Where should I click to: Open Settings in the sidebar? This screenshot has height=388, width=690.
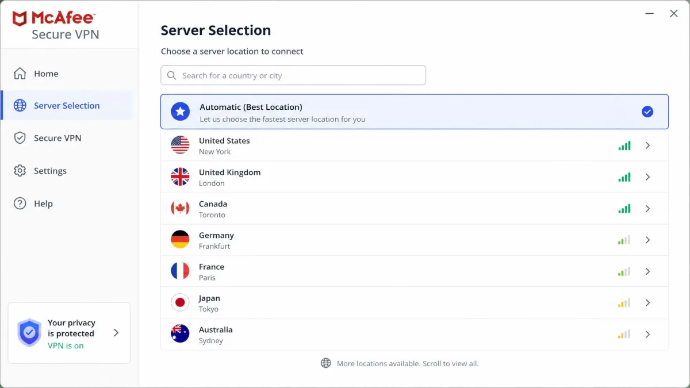point(67,171)
